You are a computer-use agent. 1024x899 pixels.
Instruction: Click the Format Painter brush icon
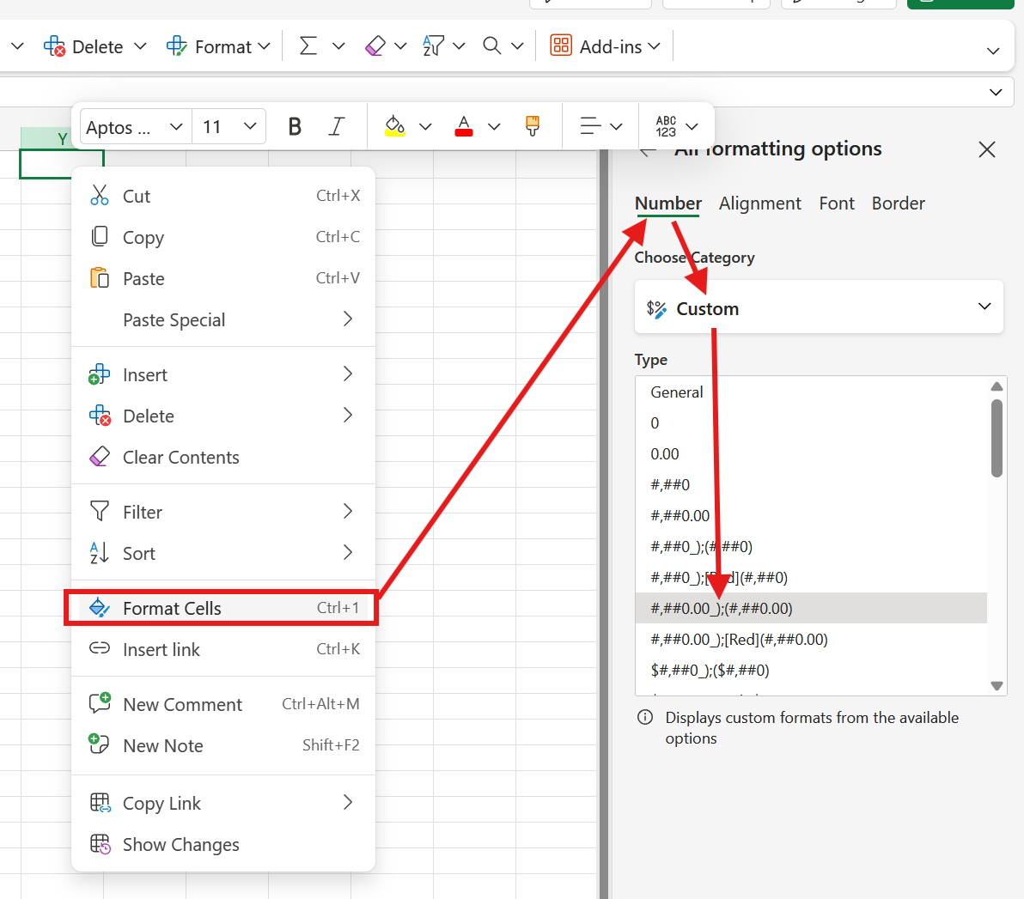(x=533, y=127)
